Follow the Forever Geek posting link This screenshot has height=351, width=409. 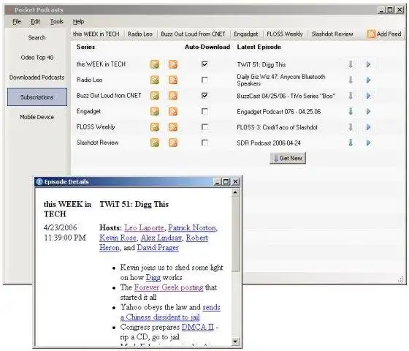[169, 287]
